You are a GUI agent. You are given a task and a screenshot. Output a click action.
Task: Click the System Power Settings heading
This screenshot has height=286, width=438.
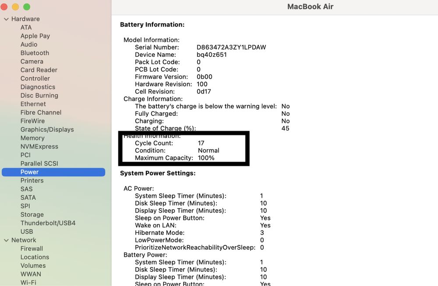coord(158,173)
